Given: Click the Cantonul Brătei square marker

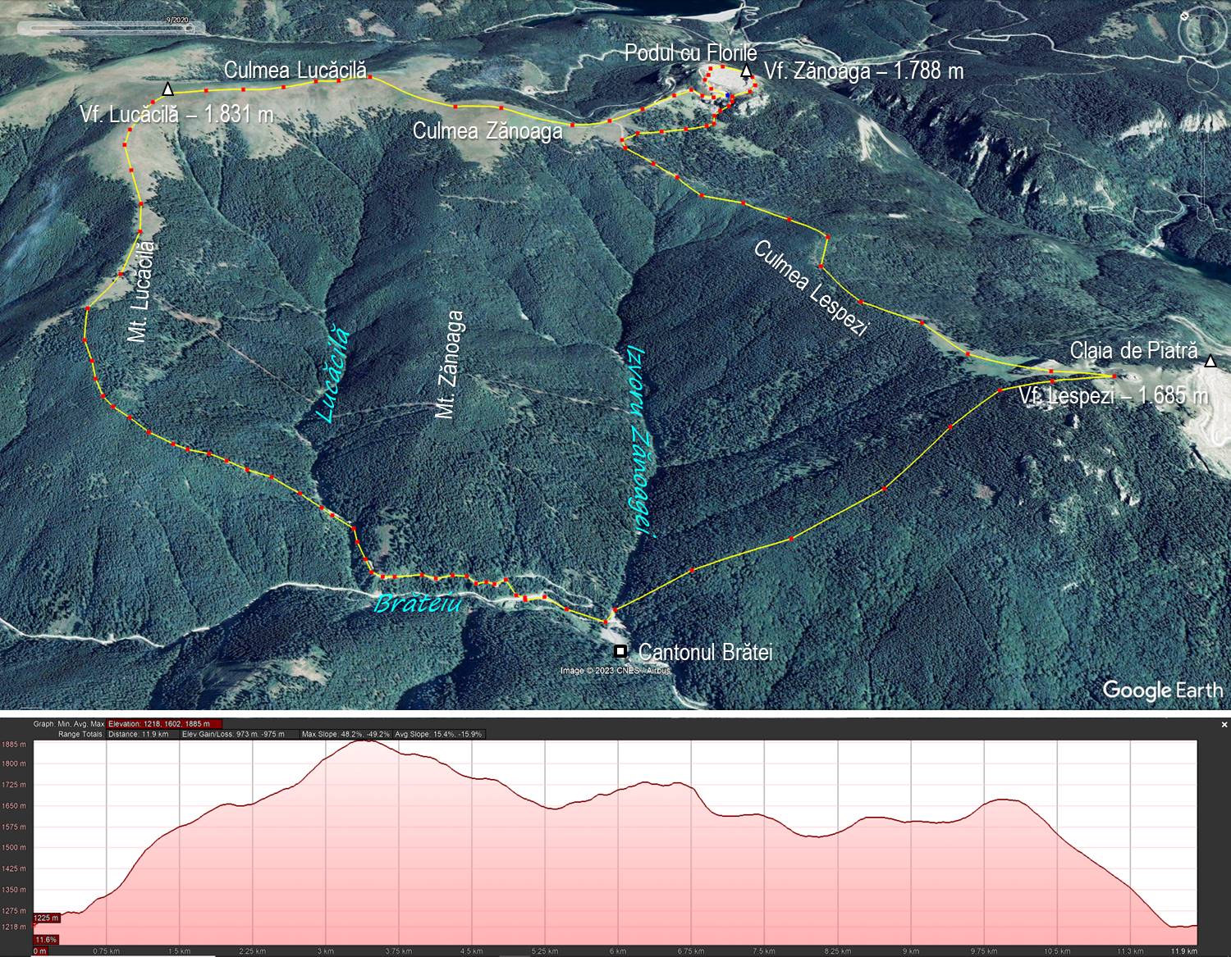Looking at the screenshot, I should coord(621,652).
